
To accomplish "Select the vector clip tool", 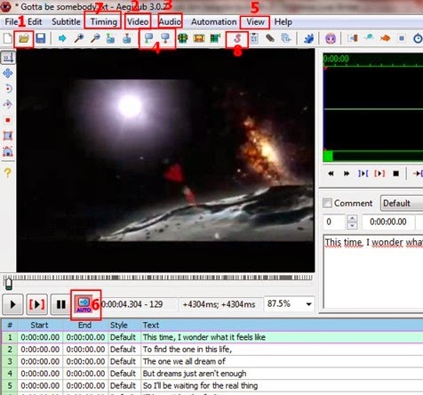I will pyautogui.click(x=8, y=151).
